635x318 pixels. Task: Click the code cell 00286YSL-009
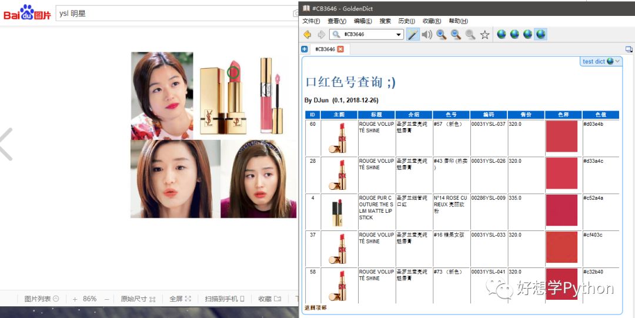(x=489, y=199)
